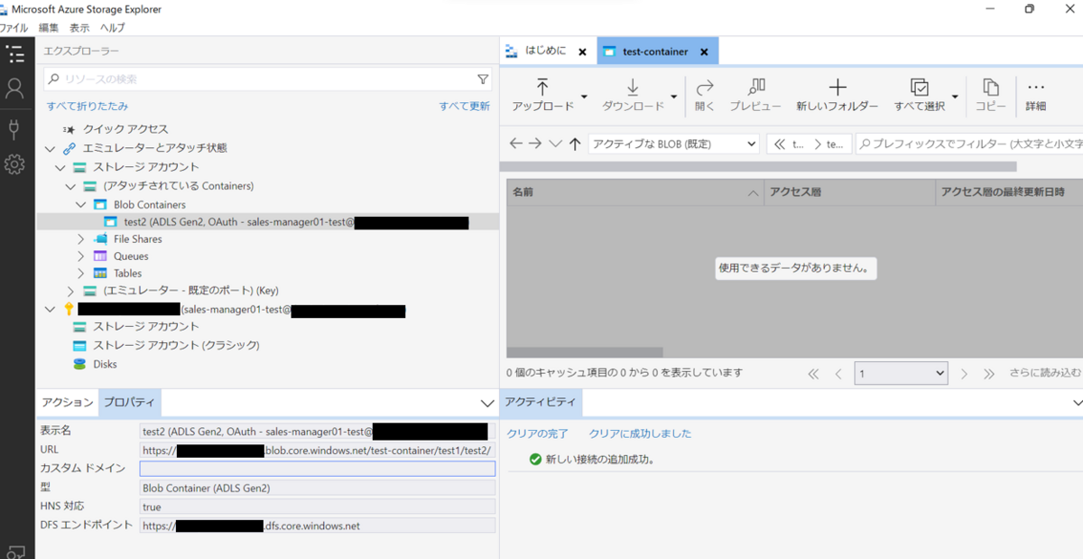Close the はじめに tab
Image resolution: width=1083 pixels, height=559 pixels.
pos(582,51)
